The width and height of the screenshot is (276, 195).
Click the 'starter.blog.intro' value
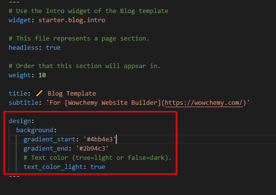point(72,20)
